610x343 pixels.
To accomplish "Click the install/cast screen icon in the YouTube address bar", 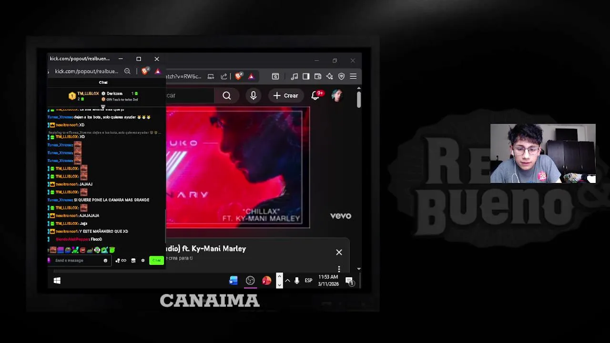I will (x=211, y=76).
